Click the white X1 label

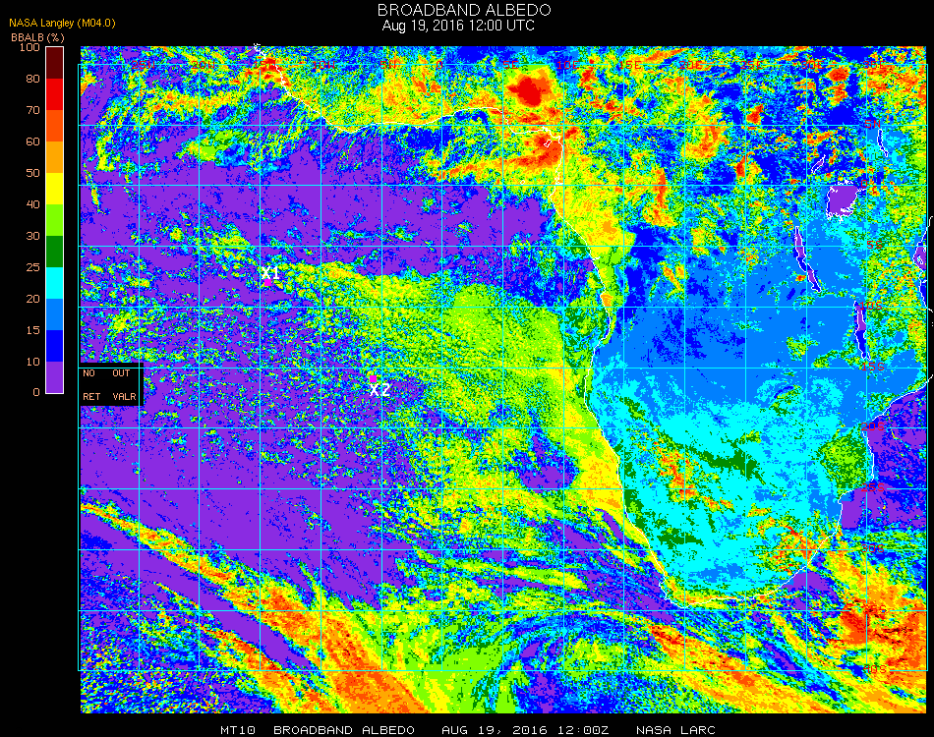coord(271,273)
